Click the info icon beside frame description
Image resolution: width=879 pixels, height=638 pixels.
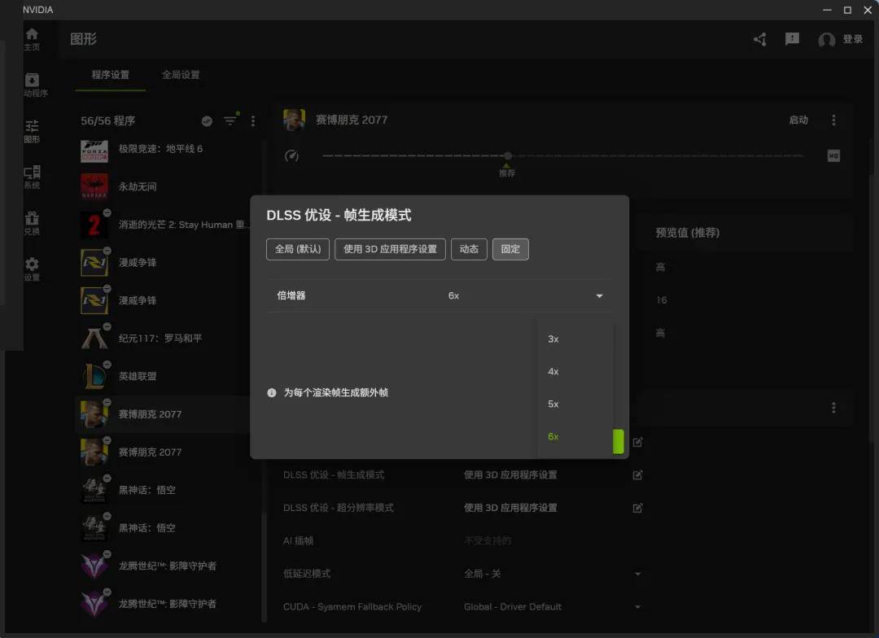[x=272, y=393]
